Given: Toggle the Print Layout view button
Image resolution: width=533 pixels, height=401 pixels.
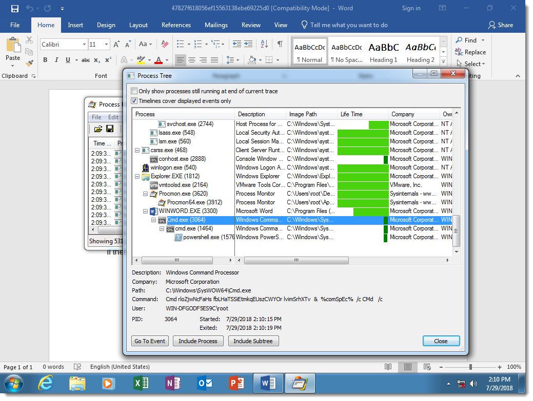Looking at the screenshot, I should pyautogui.click(x=407, y=367).
